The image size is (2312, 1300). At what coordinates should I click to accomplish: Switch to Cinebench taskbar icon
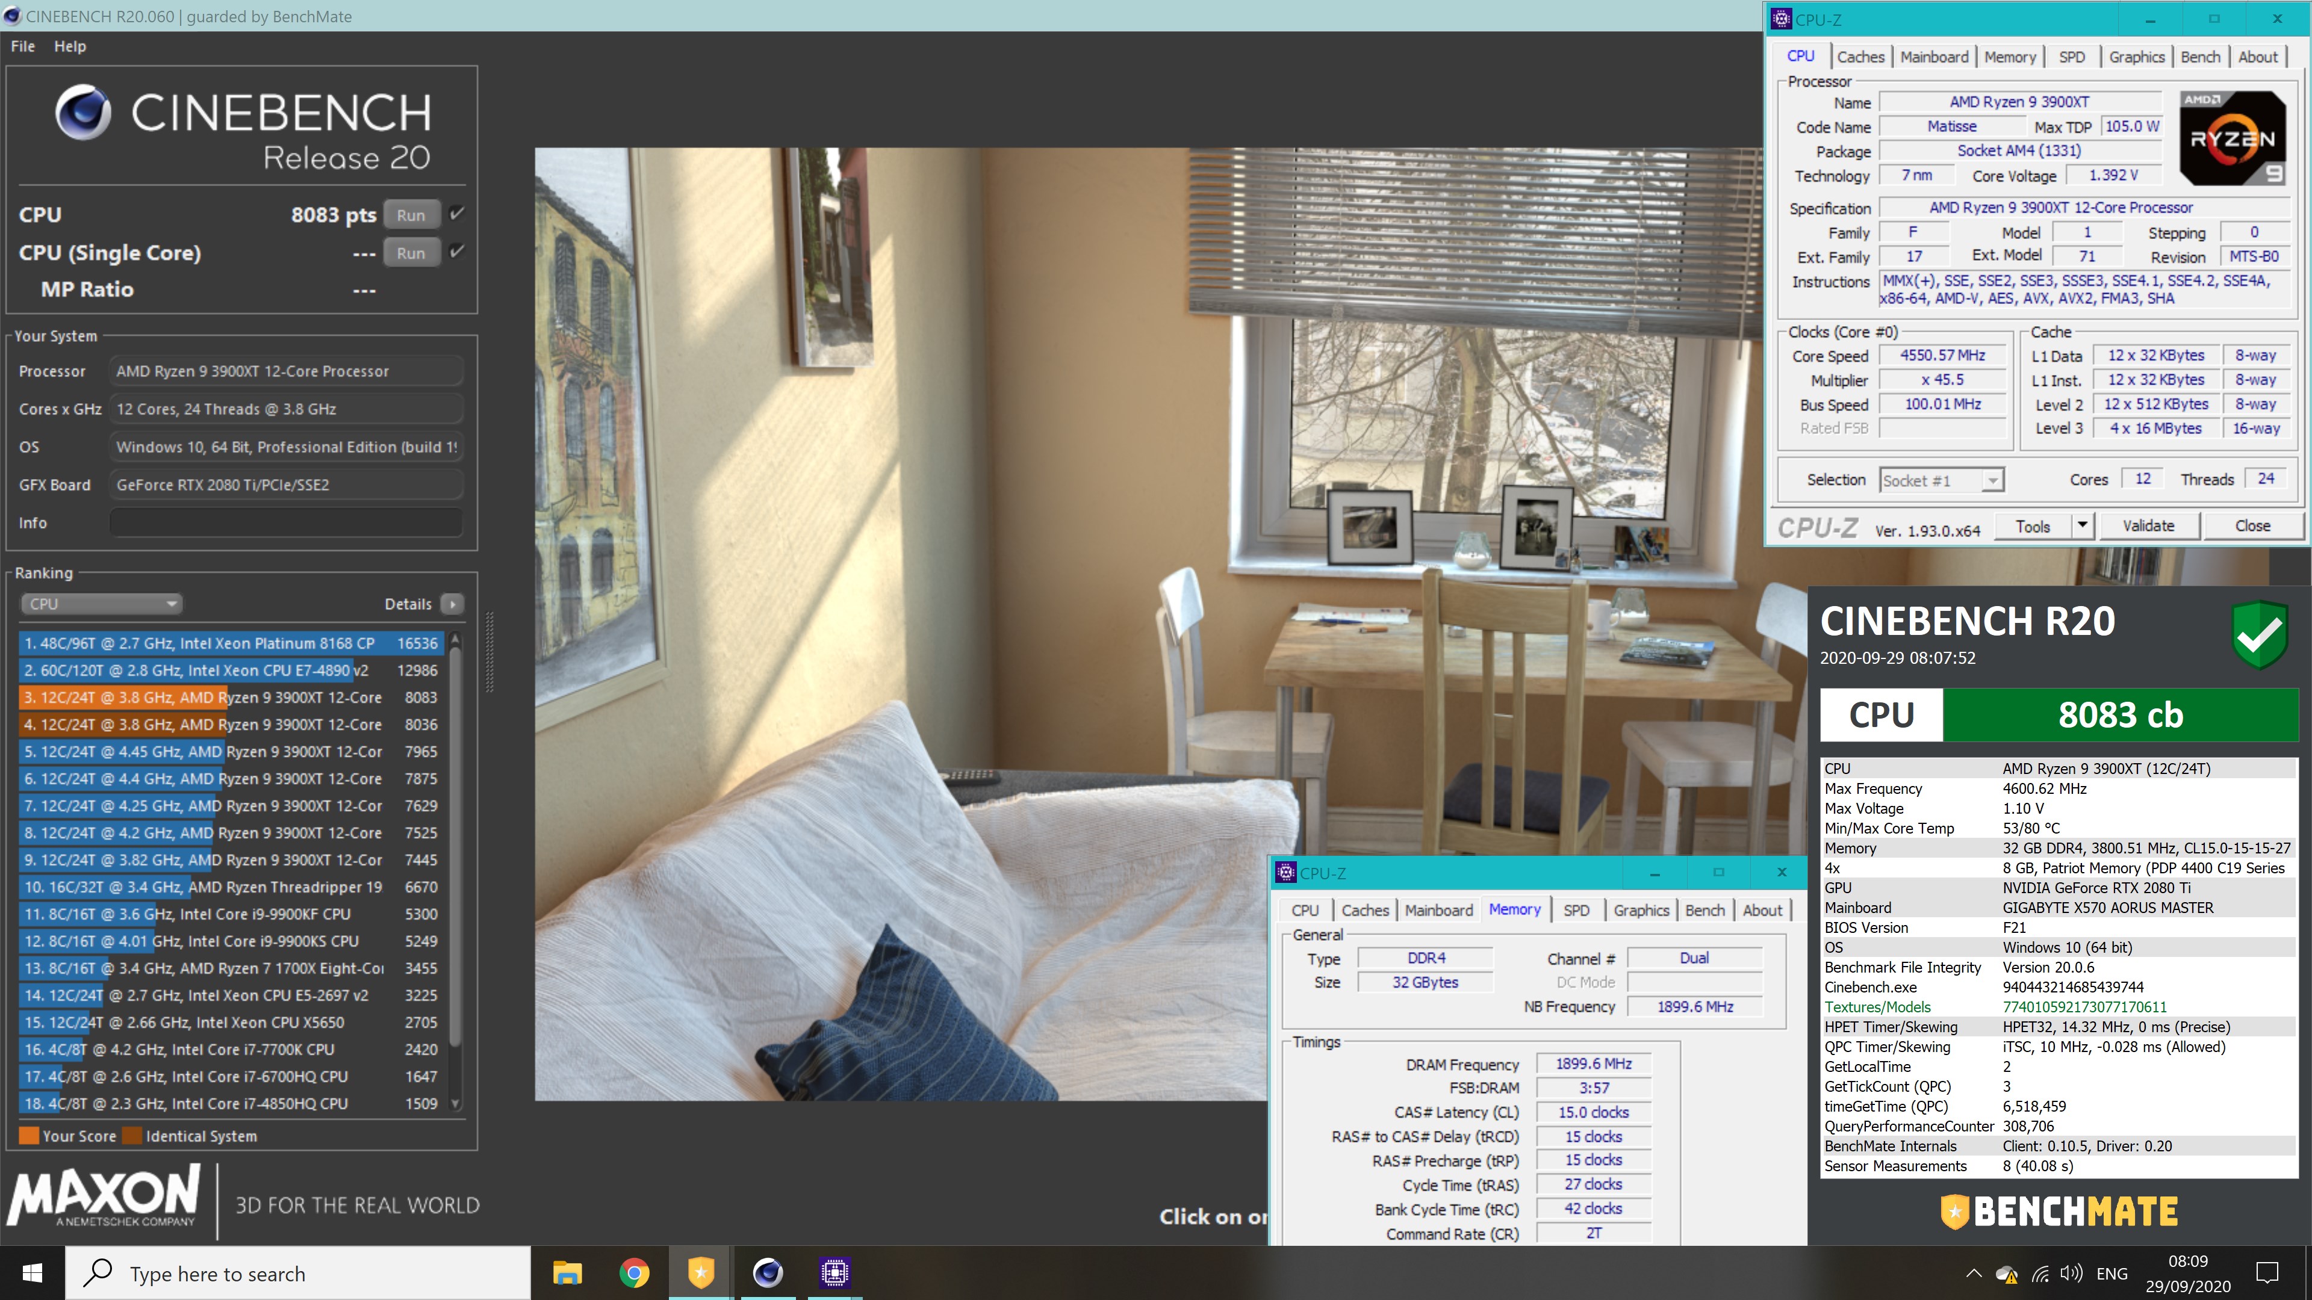tap(768, 1273)
